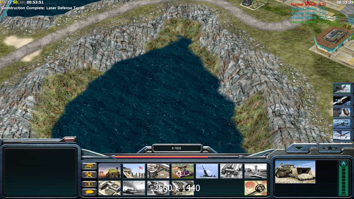Click the black radar minimap panel
Viewport: 354px width, 199px height.
tap(40, 172)
